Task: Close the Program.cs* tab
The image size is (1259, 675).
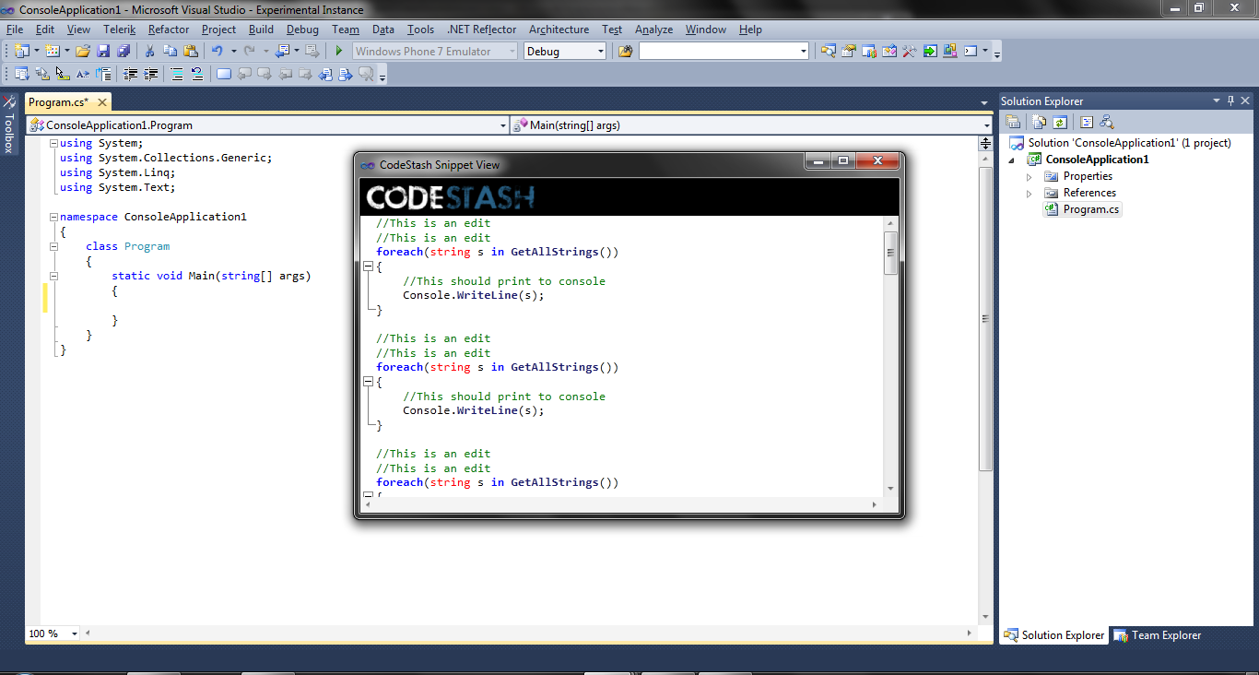Action: (x=101, y=102)
